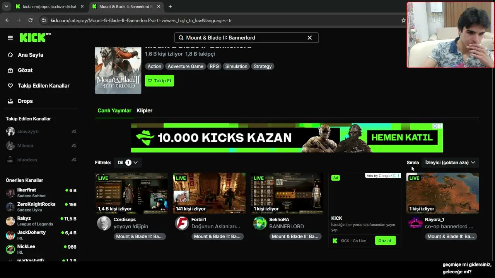495x278 pixels.
Task: Click the Nayora_1 avatar
Action: [x=415, y=223]
